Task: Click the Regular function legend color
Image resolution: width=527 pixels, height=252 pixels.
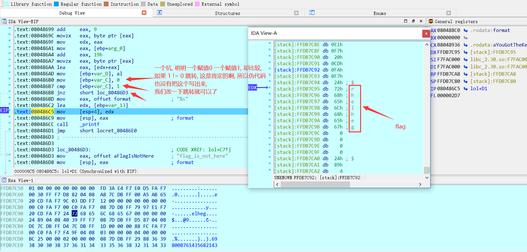Action: point(56,4)
